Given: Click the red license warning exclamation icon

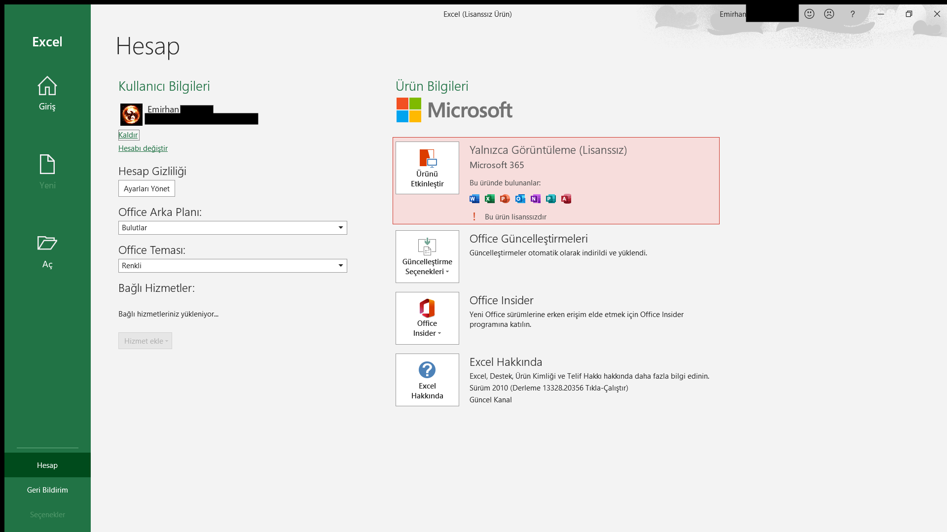Looking at the screenshot, I should 474,216.
